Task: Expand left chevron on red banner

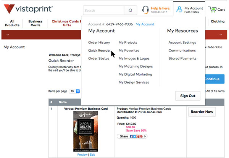Action: [8, 35]
